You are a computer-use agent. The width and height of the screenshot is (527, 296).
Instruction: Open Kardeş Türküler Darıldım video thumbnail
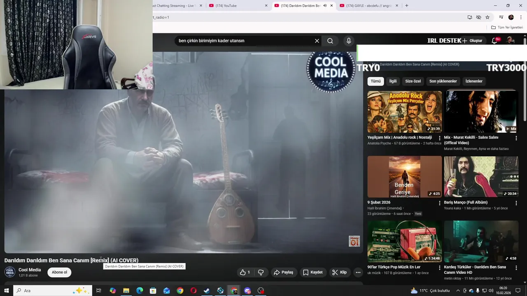pos(481,241)
